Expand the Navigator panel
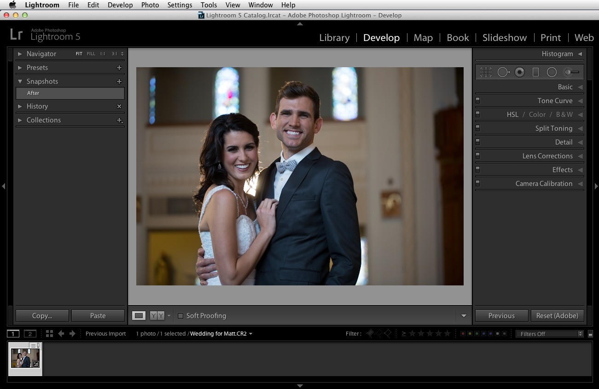The height and width of the screenshot is (389, 599). (20, 54)
